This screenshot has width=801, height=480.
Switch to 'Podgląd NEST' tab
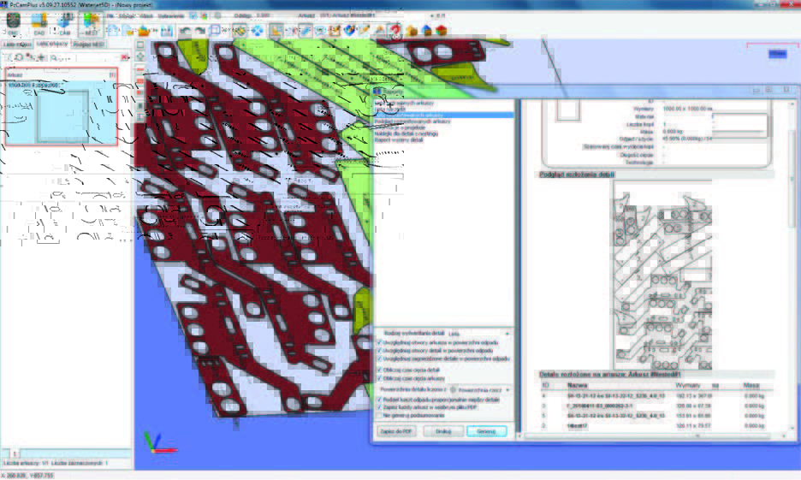tap(88, 44)
